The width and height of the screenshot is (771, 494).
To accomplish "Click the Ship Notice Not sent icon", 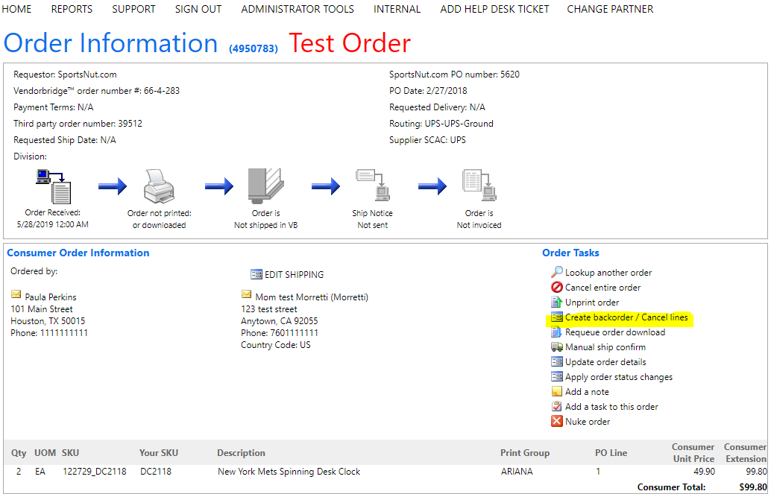I will [373, 185].
